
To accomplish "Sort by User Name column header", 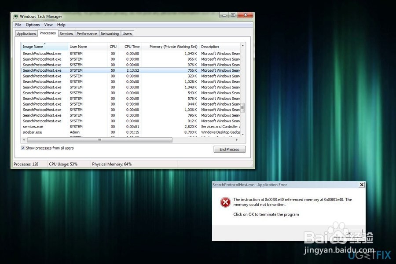I will point(88,47).
